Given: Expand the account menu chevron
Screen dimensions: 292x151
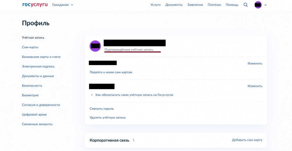Looking at the screenshot, I should coord(265,5).
